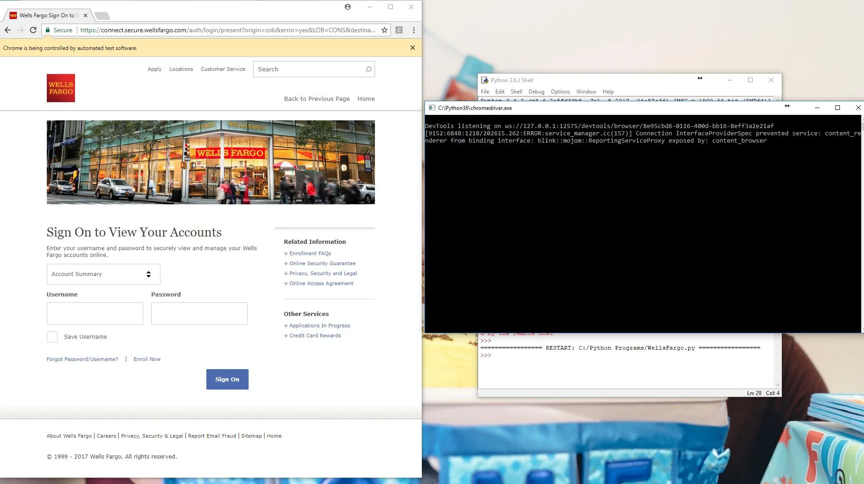Click the Chrome forward arrow

20,30
